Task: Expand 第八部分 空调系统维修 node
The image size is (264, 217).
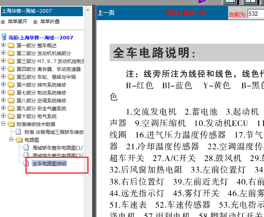Action: (3, 100)
